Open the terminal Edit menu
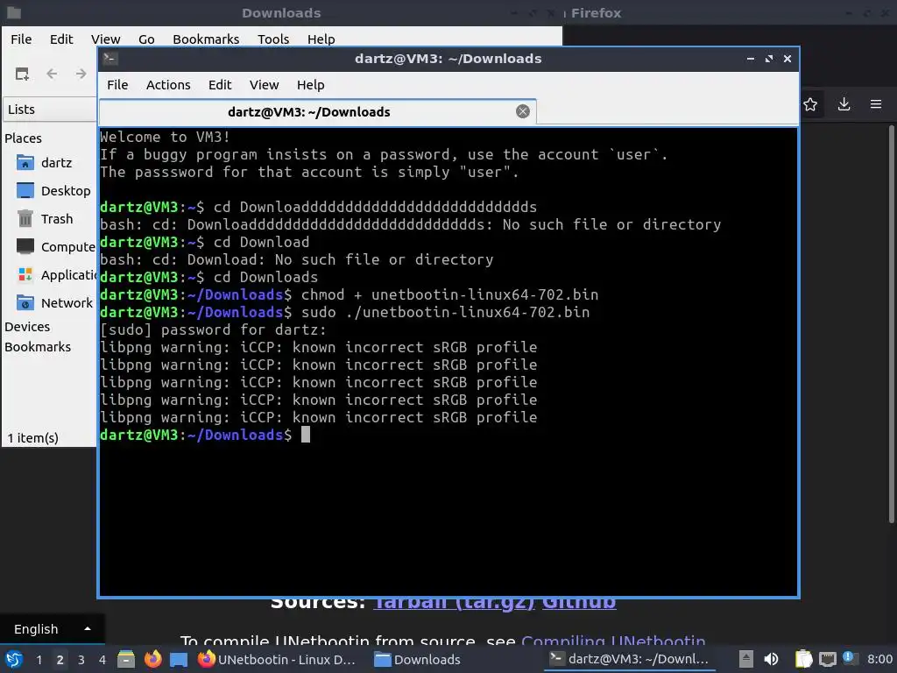 click(x=220, y=85)
